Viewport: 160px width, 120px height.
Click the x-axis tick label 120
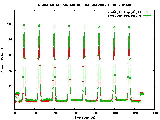135,113
